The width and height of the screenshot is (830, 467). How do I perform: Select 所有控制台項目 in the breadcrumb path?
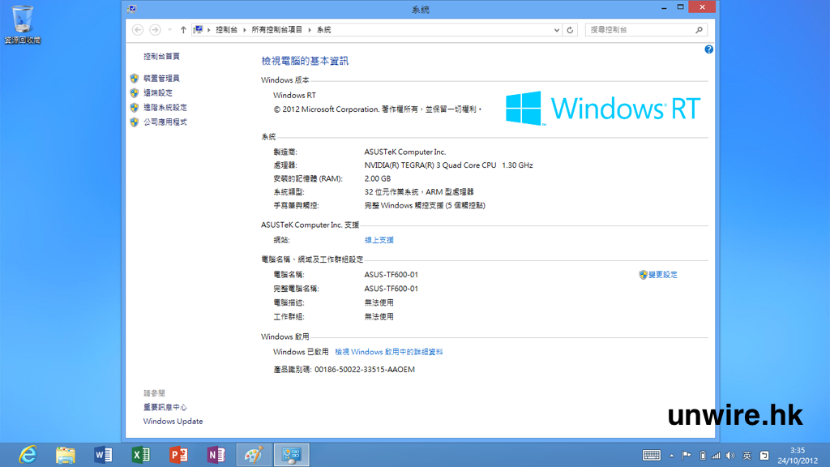click(x=276, y=30)
